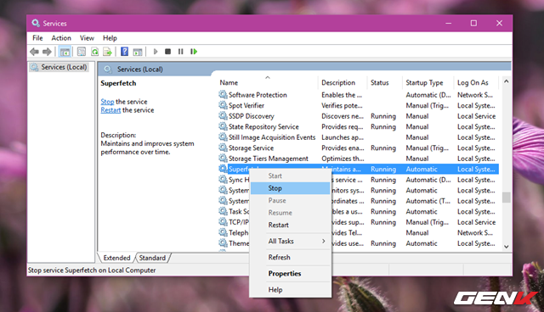Click the Export List toolbar icon
Image resolution: width=544 pixels, height=312 pixels.
point(108,52)
